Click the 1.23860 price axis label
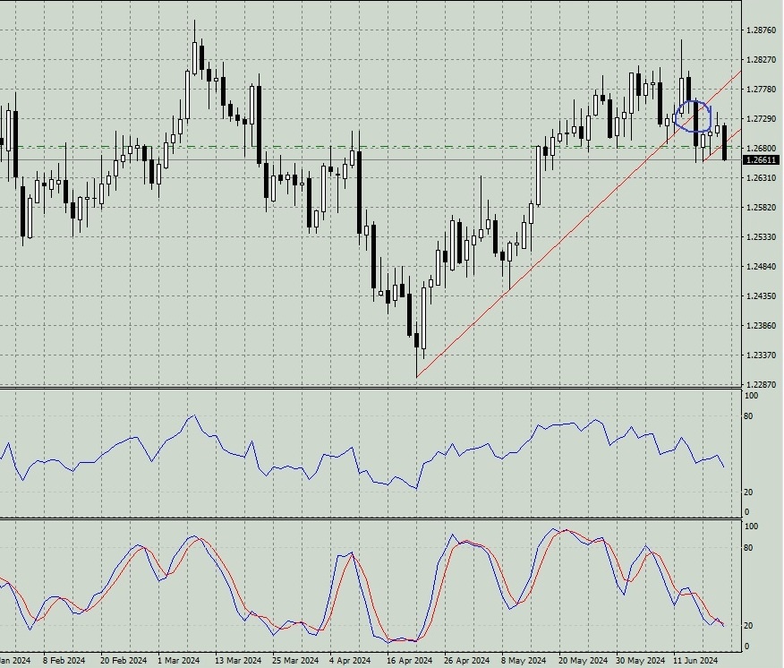Viewport: 784px width, 668px height. tap(762, 326)
